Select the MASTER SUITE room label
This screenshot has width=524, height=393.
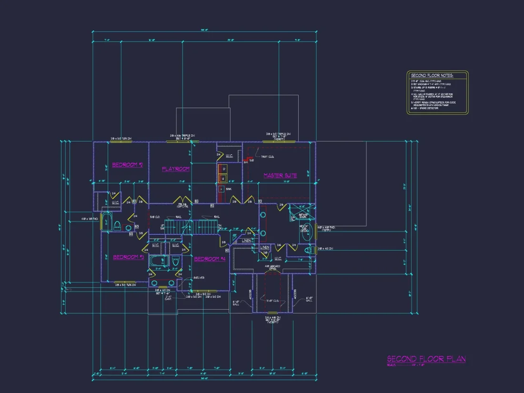tap(280, 175)
